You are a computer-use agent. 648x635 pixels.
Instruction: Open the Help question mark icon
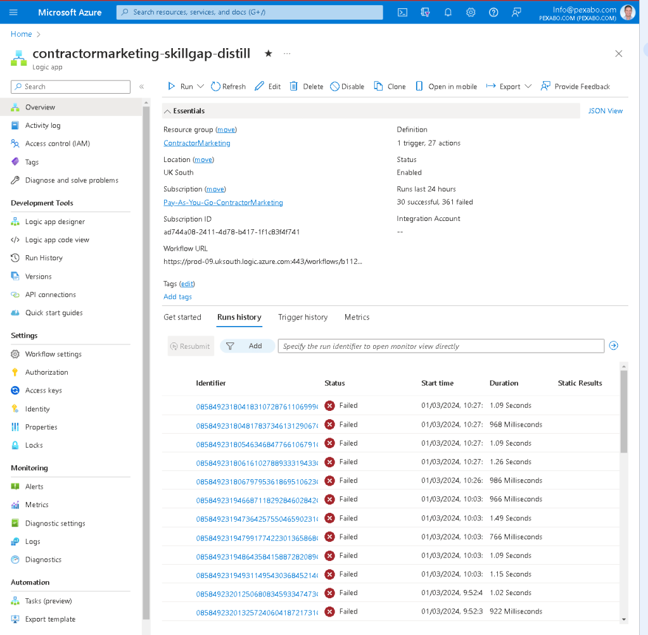pos(493,13)
